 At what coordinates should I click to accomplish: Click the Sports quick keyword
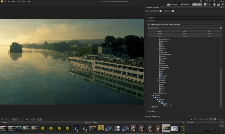(x=209, y=31)
